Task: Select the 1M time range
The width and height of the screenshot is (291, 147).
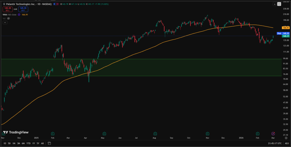Action: pos(14,143)
